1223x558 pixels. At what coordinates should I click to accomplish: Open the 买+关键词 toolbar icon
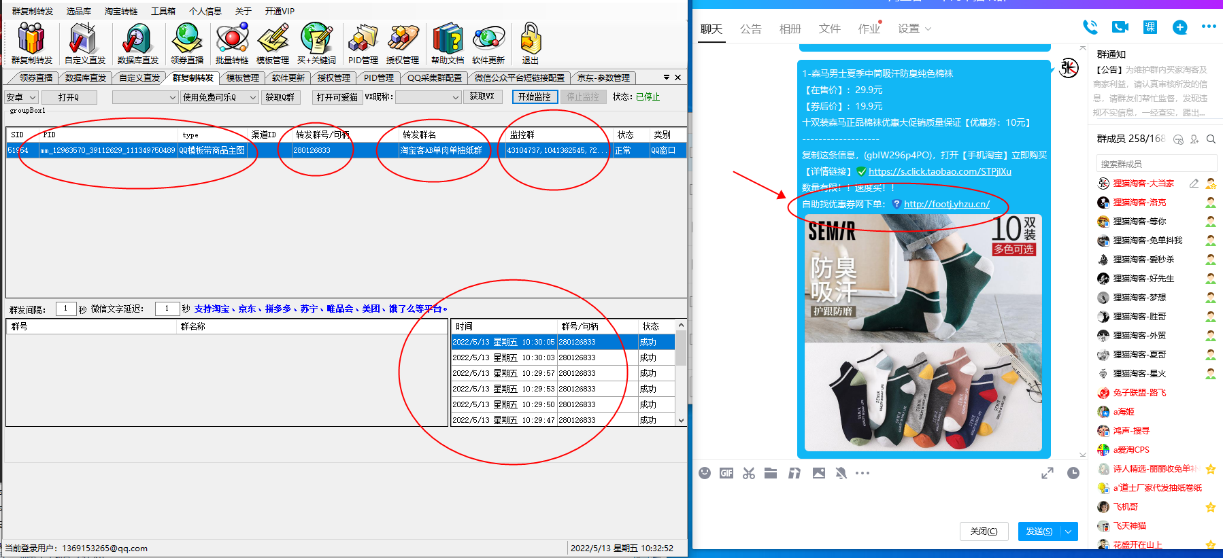pyautogui.click(x=316, y=43)
